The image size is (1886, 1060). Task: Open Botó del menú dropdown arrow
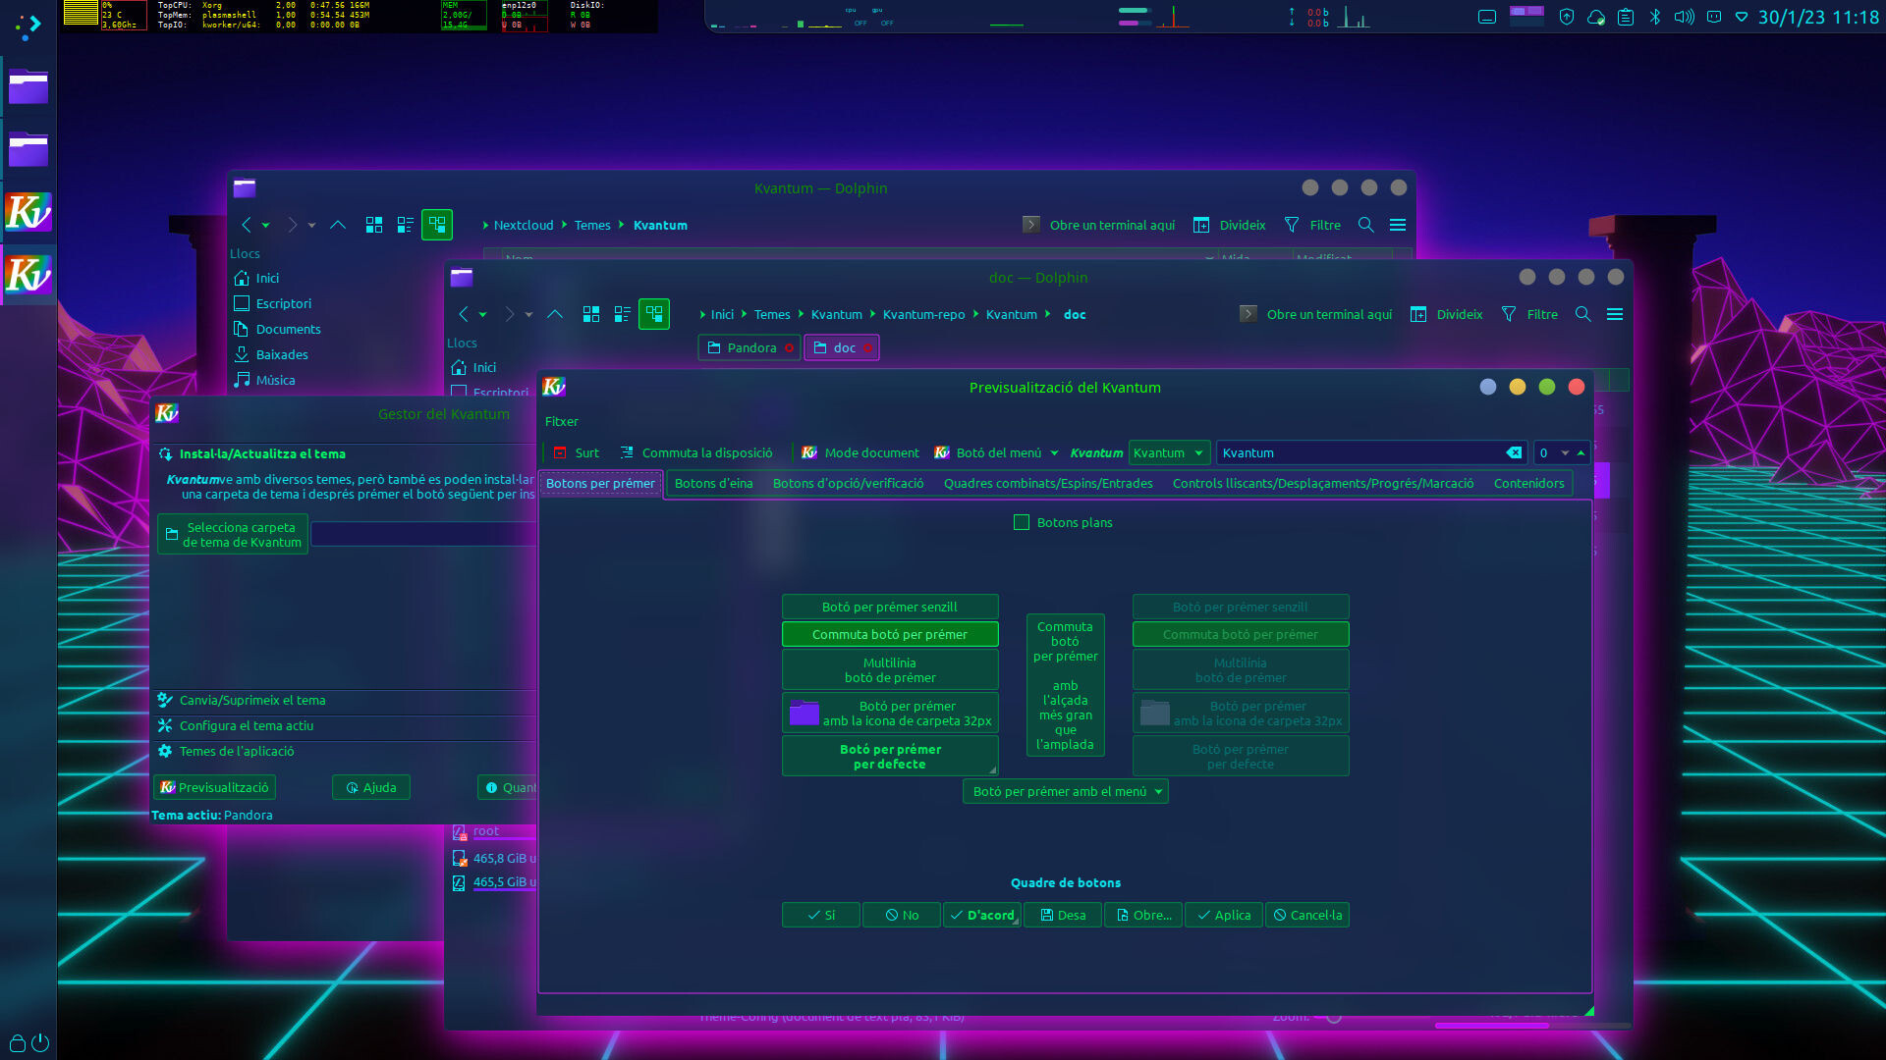[x=1054, y=452]
